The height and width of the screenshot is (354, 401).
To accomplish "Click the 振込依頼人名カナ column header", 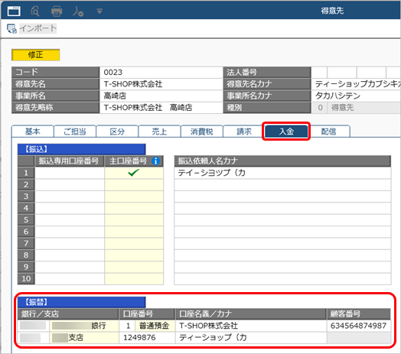I will 282,161.
